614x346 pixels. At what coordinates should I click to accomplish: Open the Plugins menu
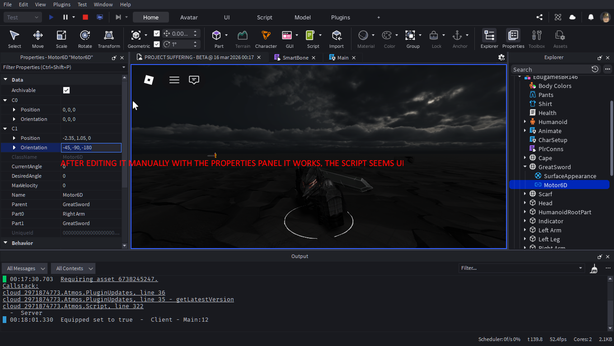62,5
